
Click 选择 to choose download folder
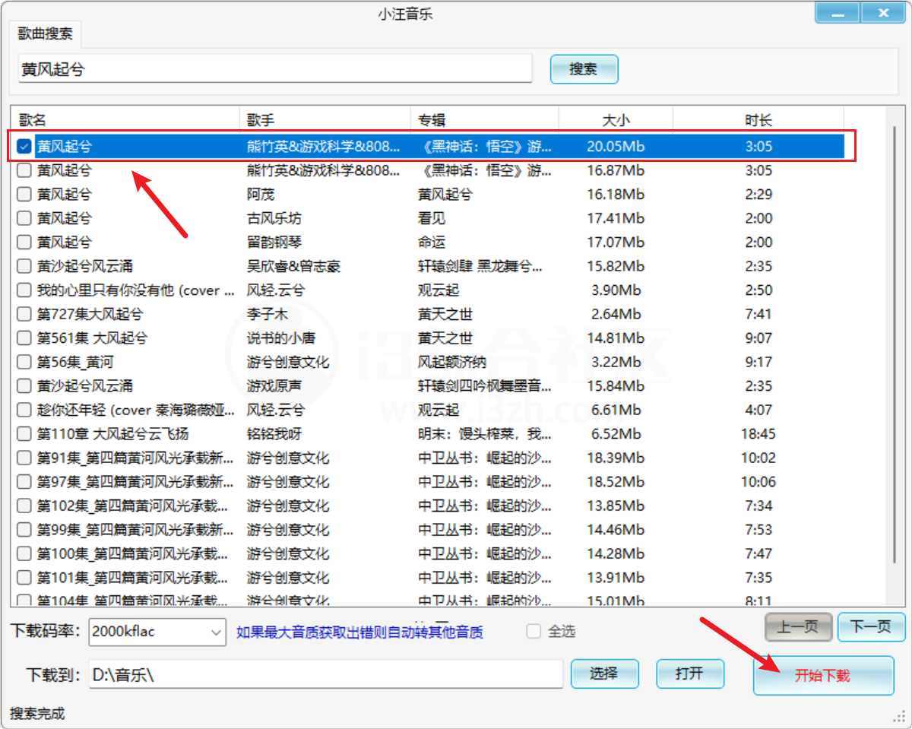click(604, 674)
